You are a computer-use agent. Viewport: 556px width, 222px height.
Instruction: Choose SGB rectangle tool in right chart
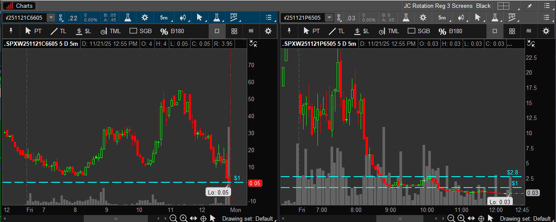tap(418, 31)
